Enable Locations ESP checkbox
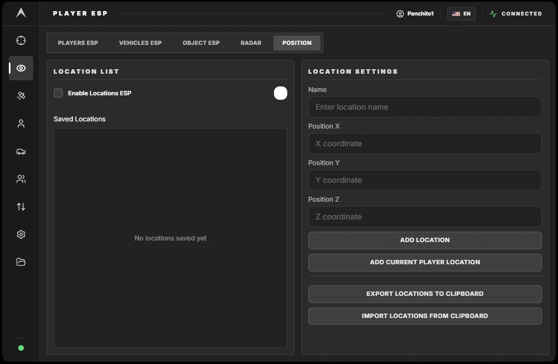The width and height of the screenshot is (558, 364). [x=58, y=93]
